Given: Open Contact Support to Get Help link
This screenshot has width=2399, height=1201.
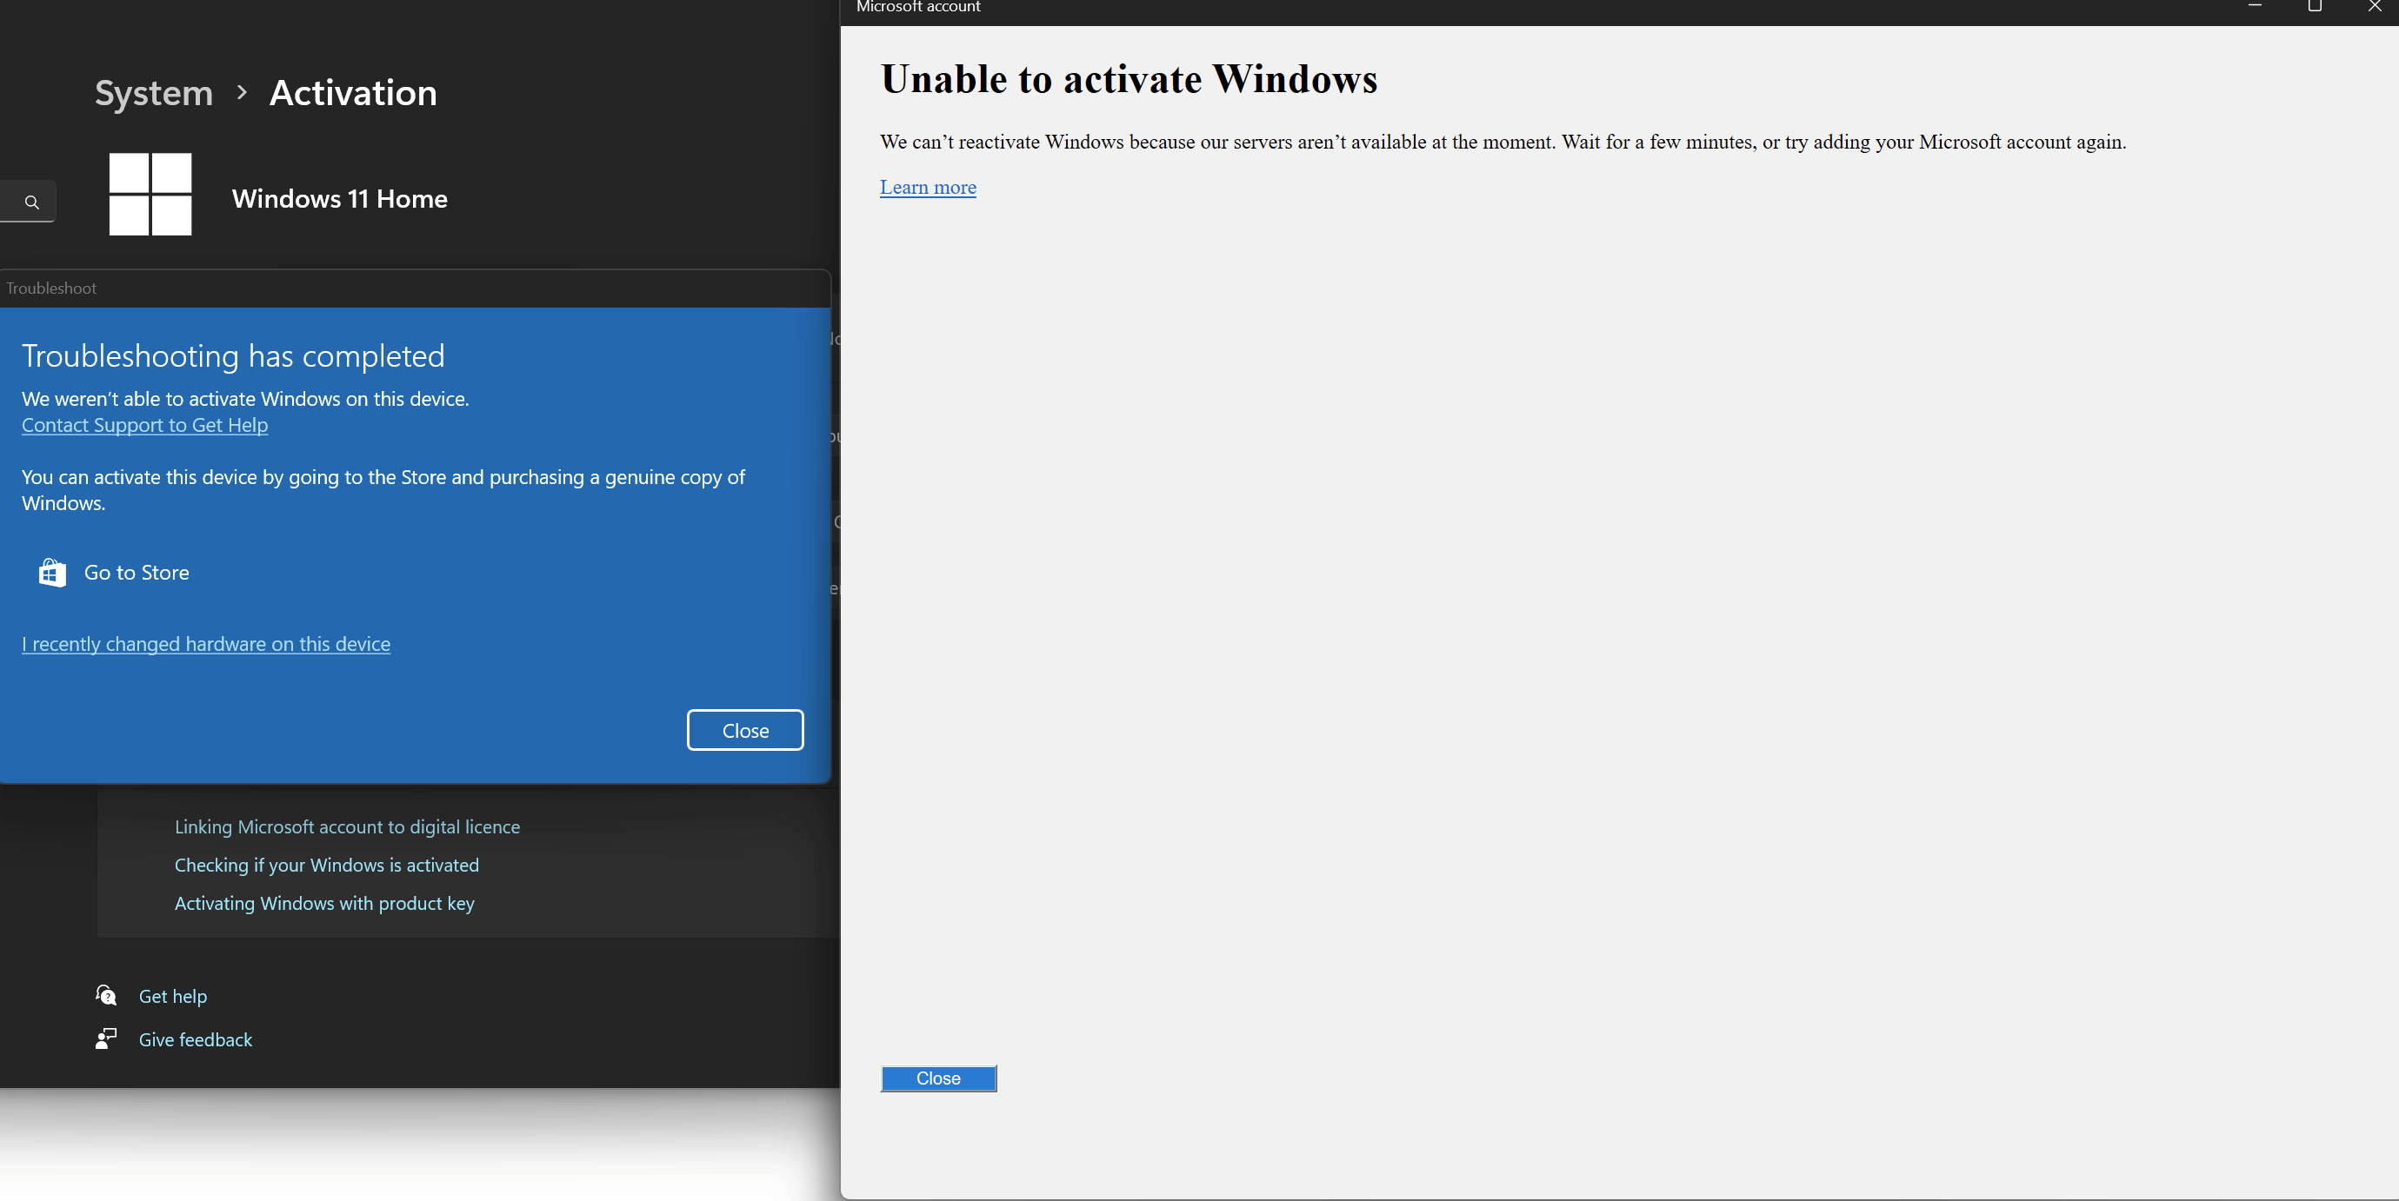Looking at the screenshot, I should pos(144,426).
